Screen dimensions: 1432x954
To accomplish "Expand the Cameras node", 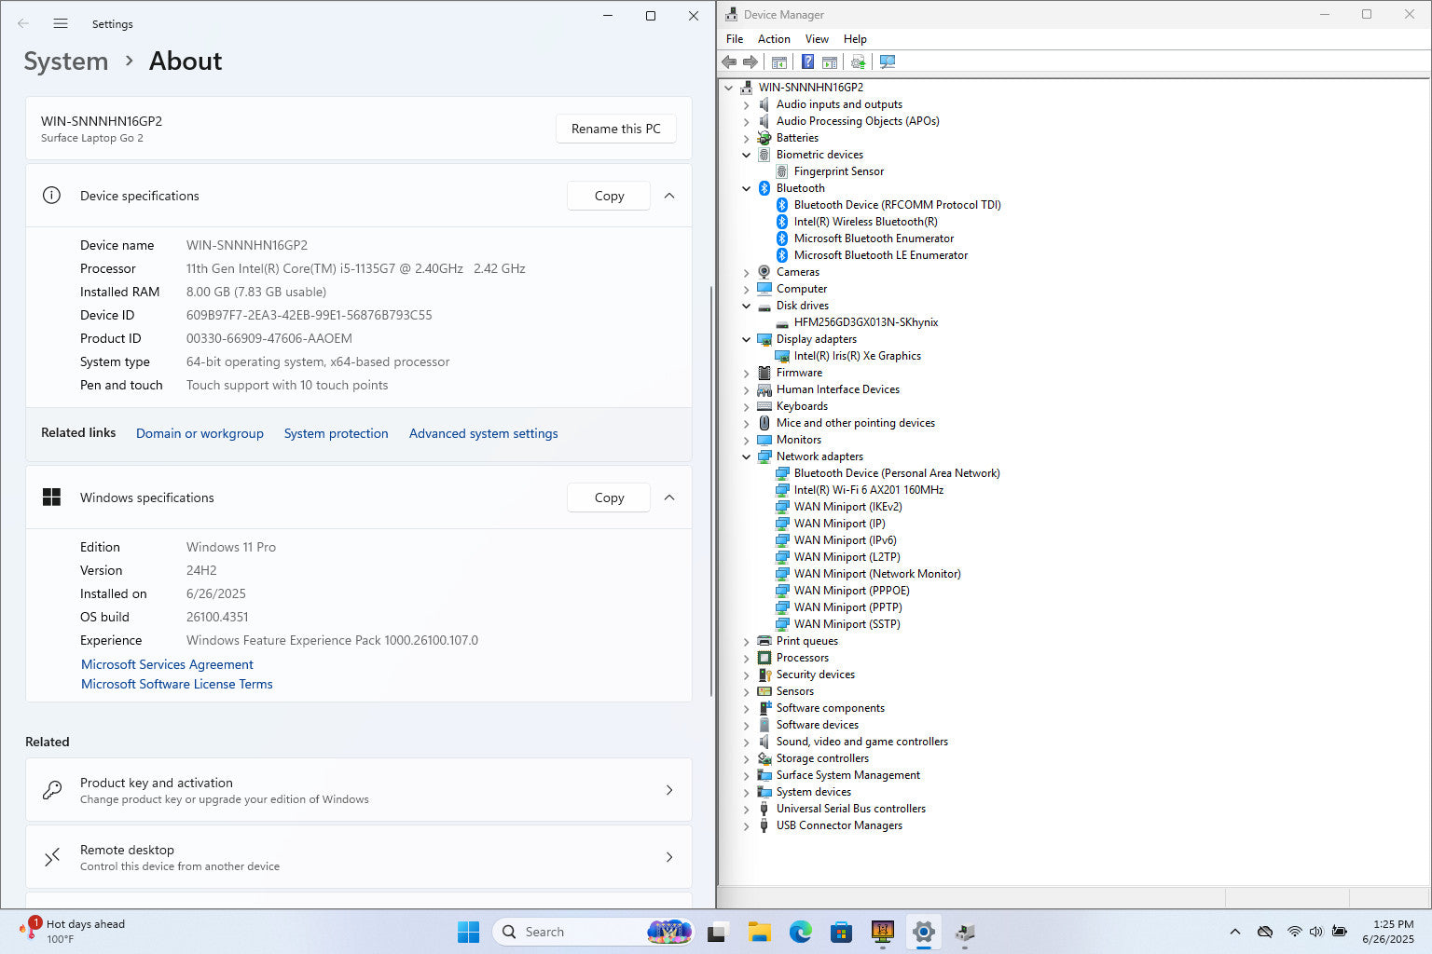I will pos(746,273).
